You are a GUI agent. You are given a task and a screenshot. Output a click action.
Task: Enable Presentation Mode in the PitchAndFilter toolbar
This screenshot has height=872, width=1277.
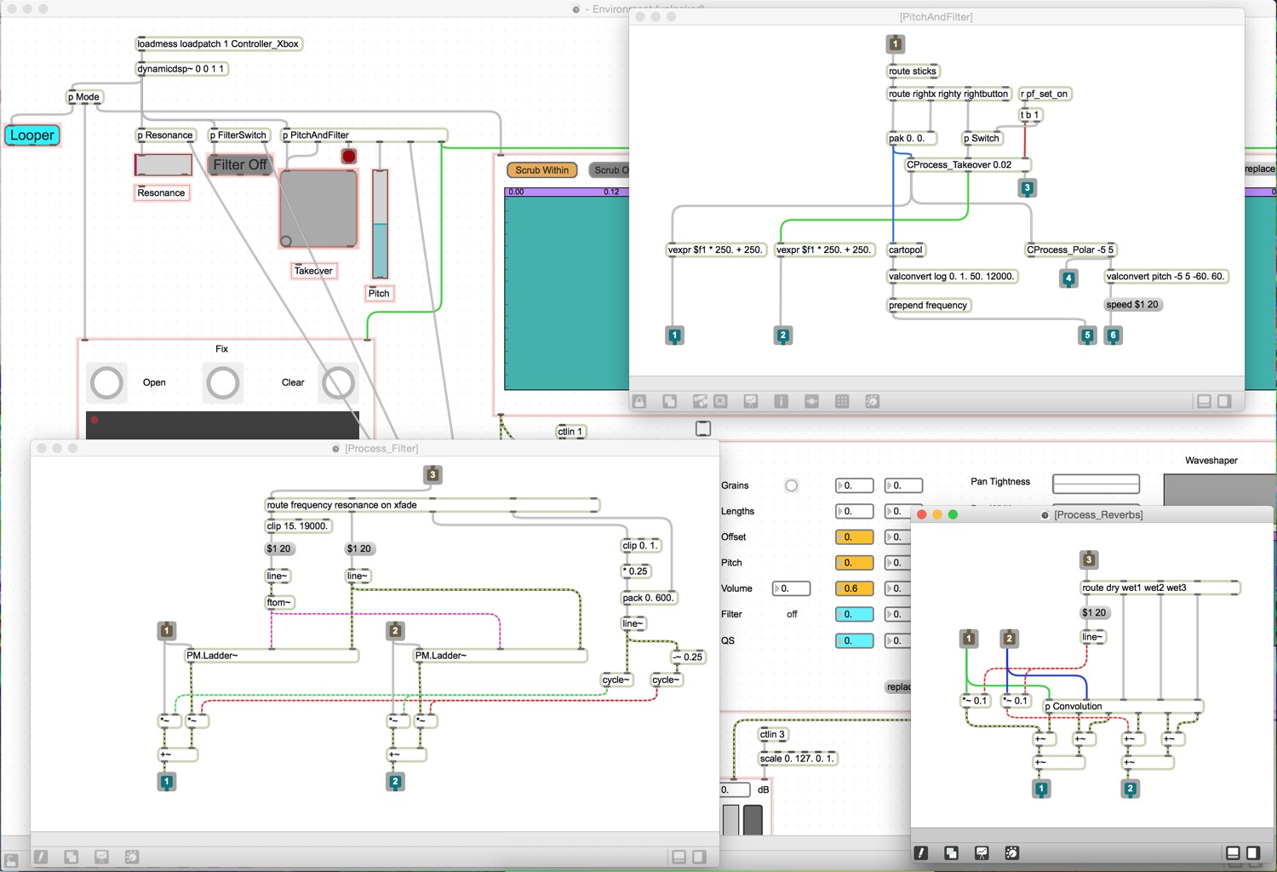[751, 400]
